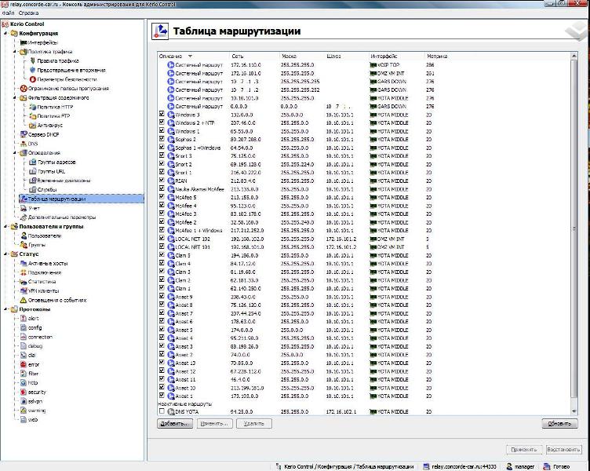Click the Изменить button

tap(214, 424)
